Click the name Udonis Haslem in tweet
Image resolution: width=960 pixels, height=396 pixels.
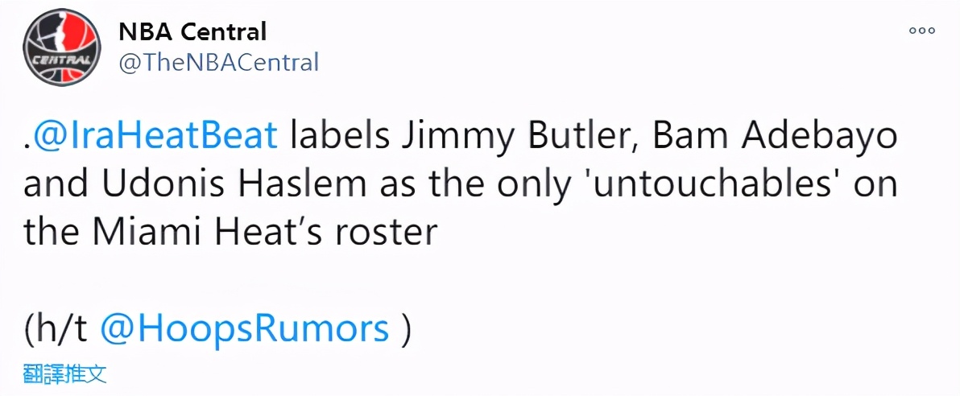(x=214, y=185)
